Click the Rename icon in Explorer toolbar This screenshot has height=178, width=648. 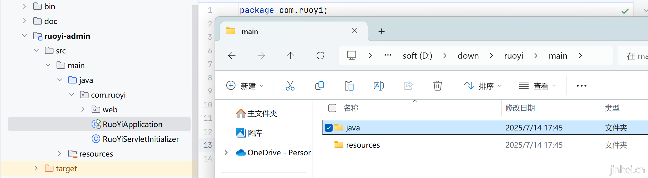click(379, 86)
